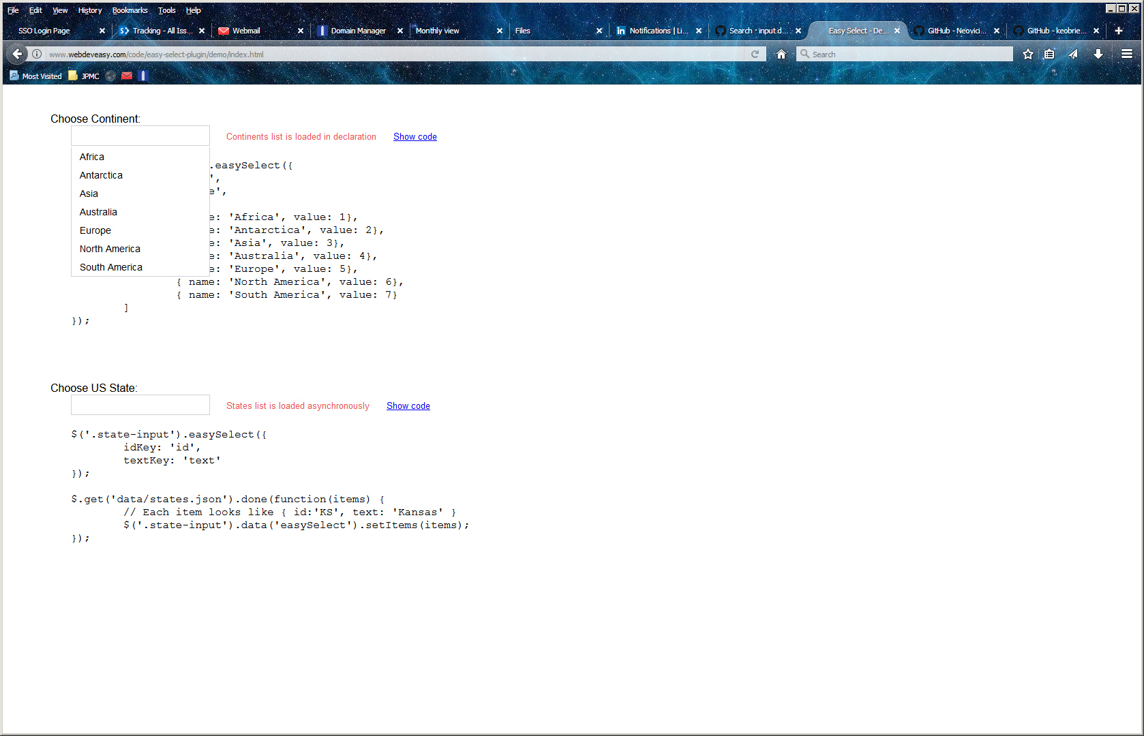Choose Europe in the continent dropdown
The height and width of the screenshot is (736, 1144).
(95, 230)
